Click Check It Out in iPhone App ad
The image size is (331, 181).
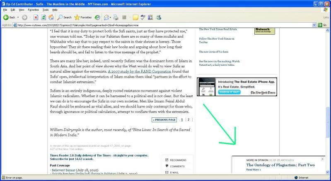(229, 92)
